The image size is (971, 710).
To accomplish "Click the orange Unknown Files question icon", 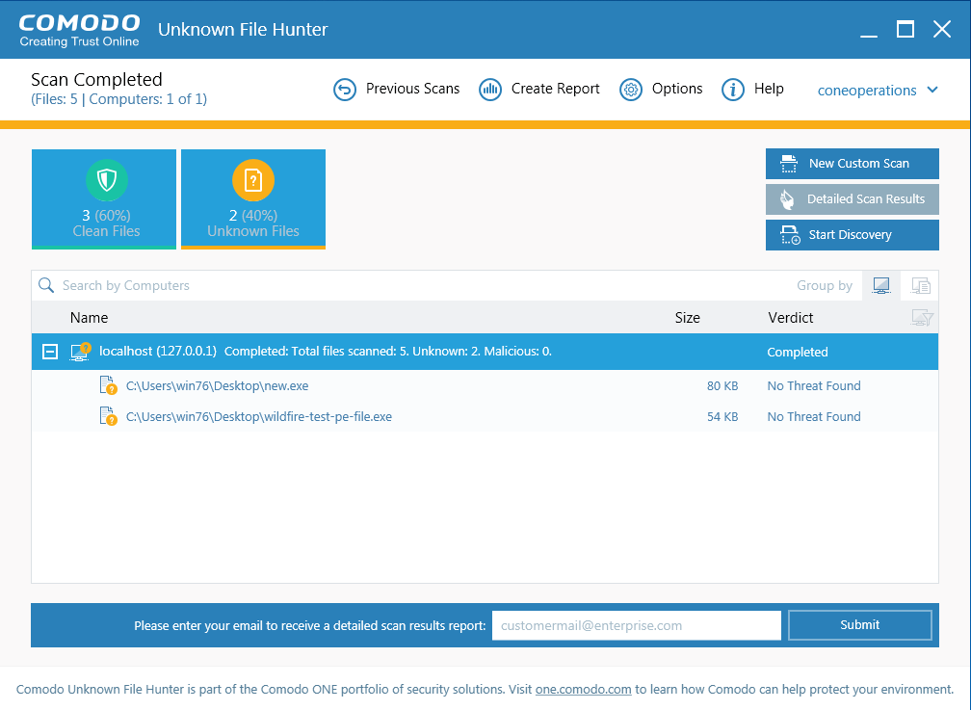I will click(253, 180).
